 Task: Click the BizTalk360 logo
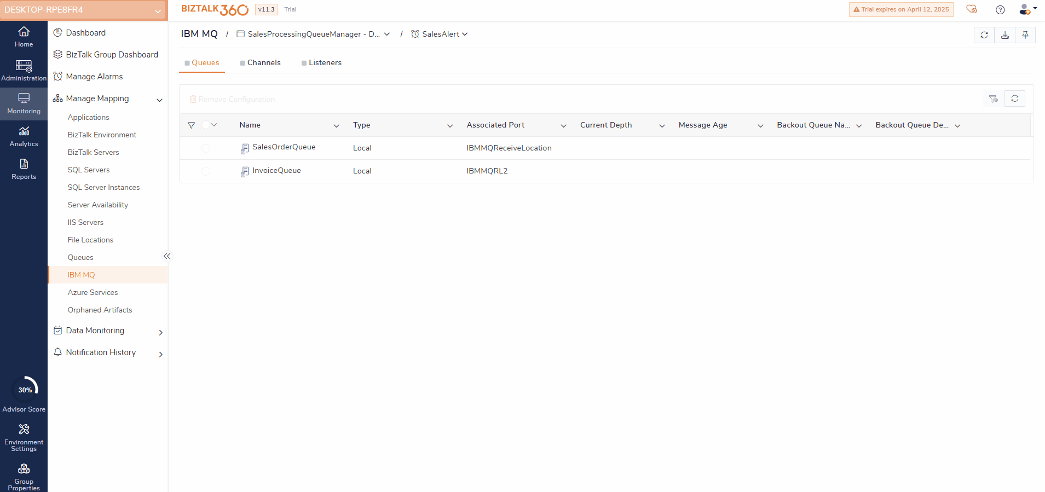pyautogui.click(x=215, y=9)
